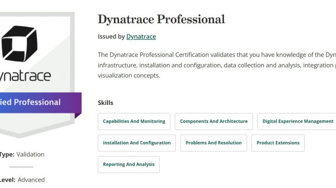Screen dimensions: 336x188
Task: Open the Problems And Resolution skill
Action: click(x=214, y=143)
